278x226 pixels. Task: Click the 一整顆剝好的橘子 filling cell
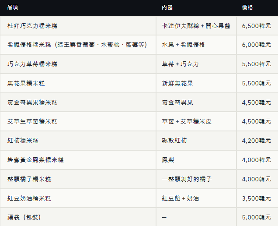[196, 179]
